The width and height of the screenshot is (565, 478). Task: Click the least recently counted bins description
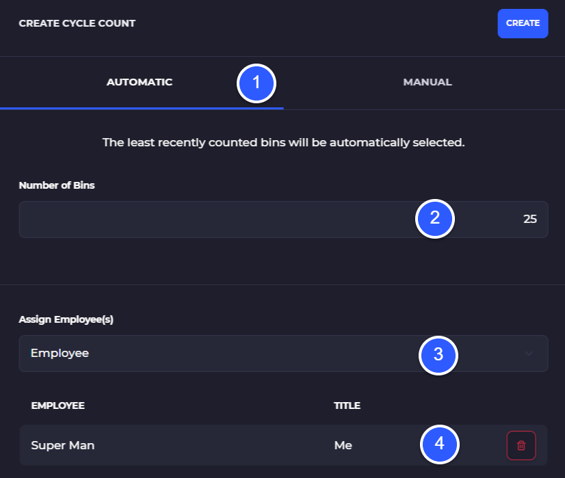click(283, 142)
